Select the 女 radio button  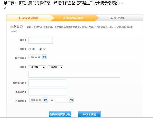click(40, 49)
